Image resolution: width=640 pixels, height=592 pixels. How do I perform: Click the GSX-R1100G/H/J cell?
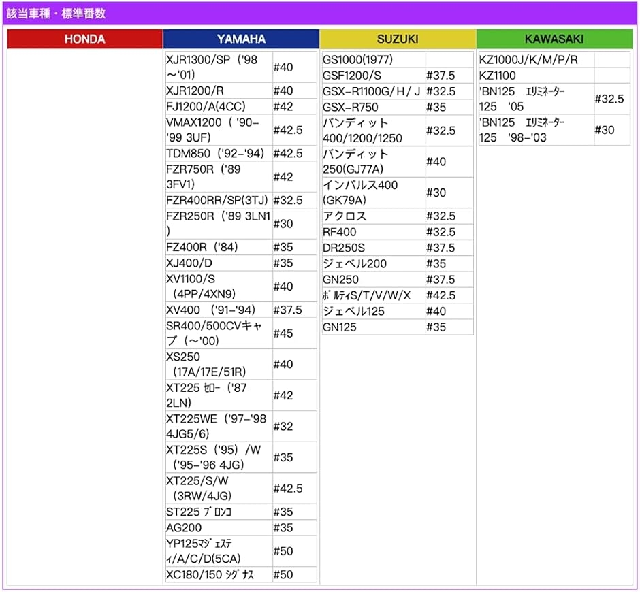[374, 91]
